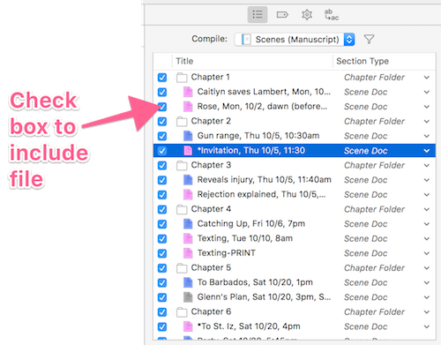
Task: Uncheck the Chapter 3 include checkbox
Action: (162, 165)
